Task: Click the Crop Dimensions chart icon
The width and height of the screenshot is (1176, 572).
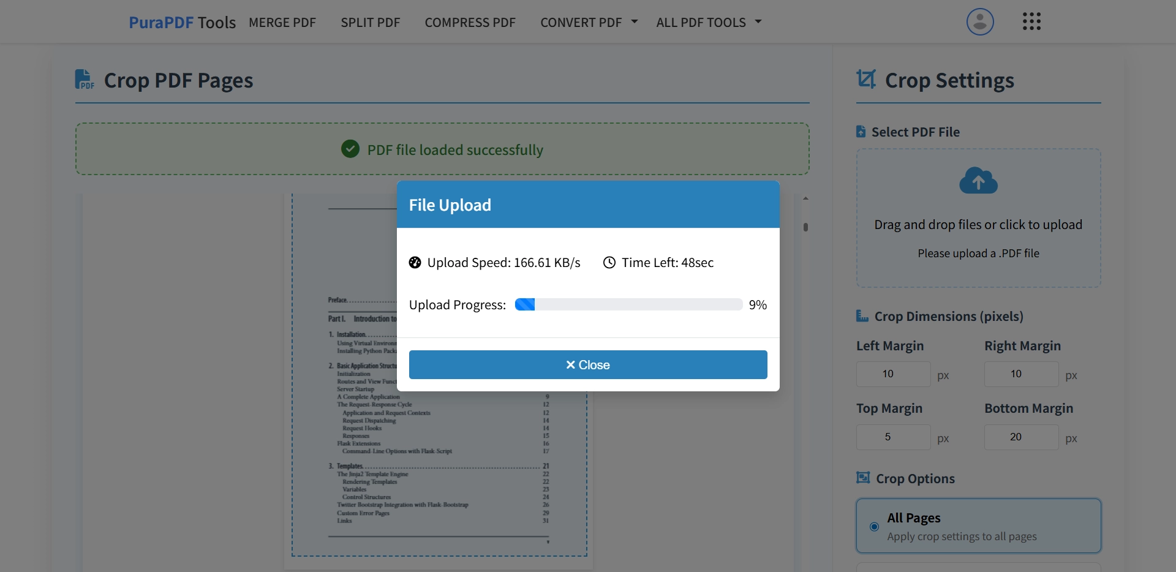Action: 862,316
